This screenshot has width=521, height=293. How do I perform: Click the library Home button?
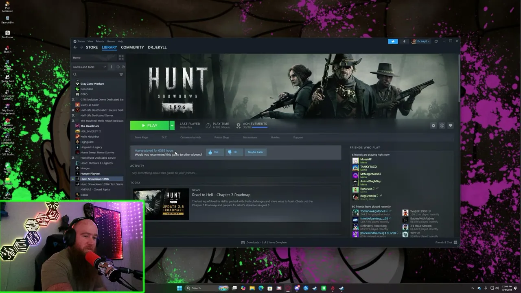94,57
